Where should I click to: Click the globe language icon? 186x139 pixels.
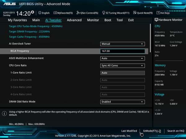coord(40,13)
